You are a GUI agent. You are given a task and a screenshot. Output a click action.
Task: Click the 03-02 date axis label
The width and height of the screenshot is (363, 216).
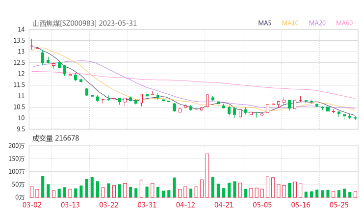click(32, 205)
